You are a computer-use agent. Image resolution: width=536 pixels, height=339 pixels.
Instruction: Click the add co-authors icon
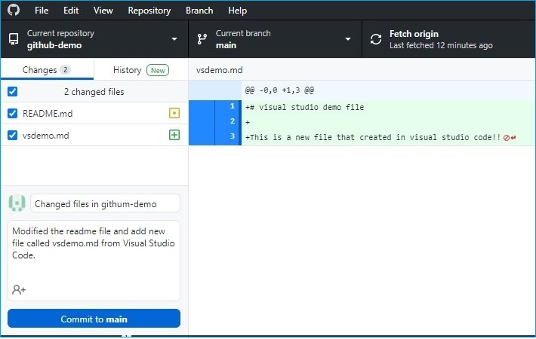(19, 289)
